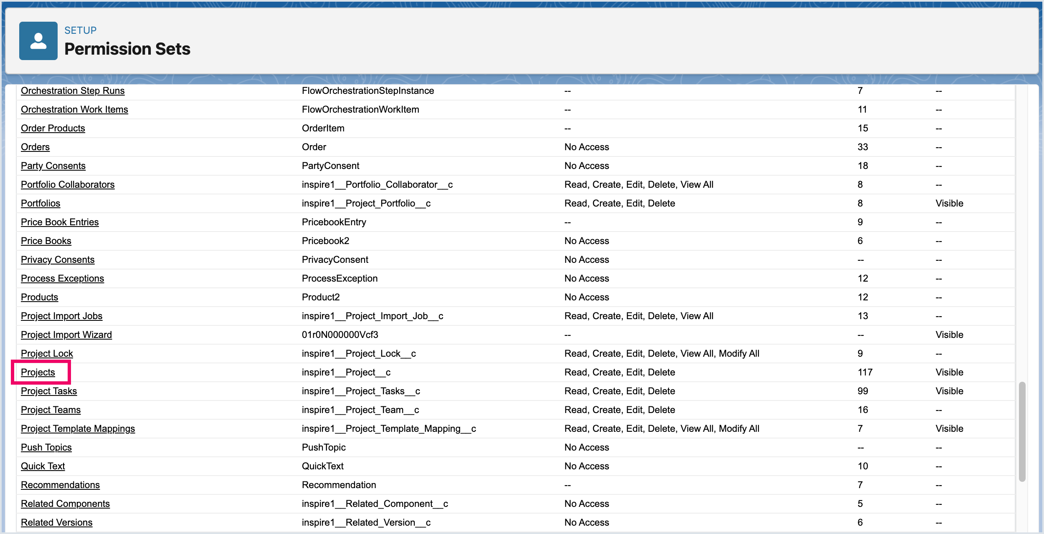This screenshot has width=1044, height=534.
Task: Click the 99 field count for Project Tasks
Action: tap(863, 391)
